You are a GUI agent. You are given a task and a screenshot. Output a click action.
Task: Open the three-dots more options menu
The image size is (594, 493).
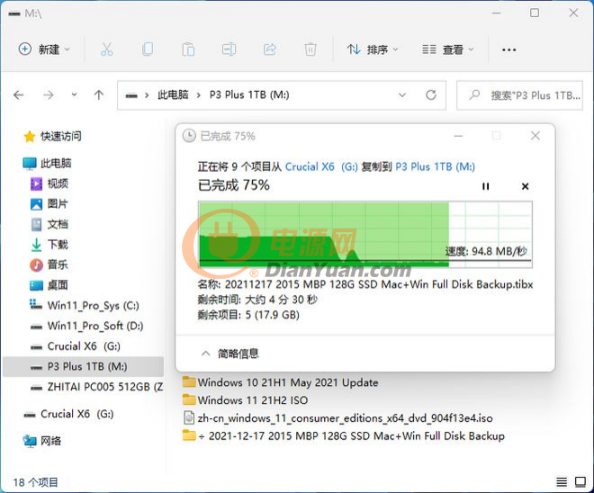tap(508, 49)
